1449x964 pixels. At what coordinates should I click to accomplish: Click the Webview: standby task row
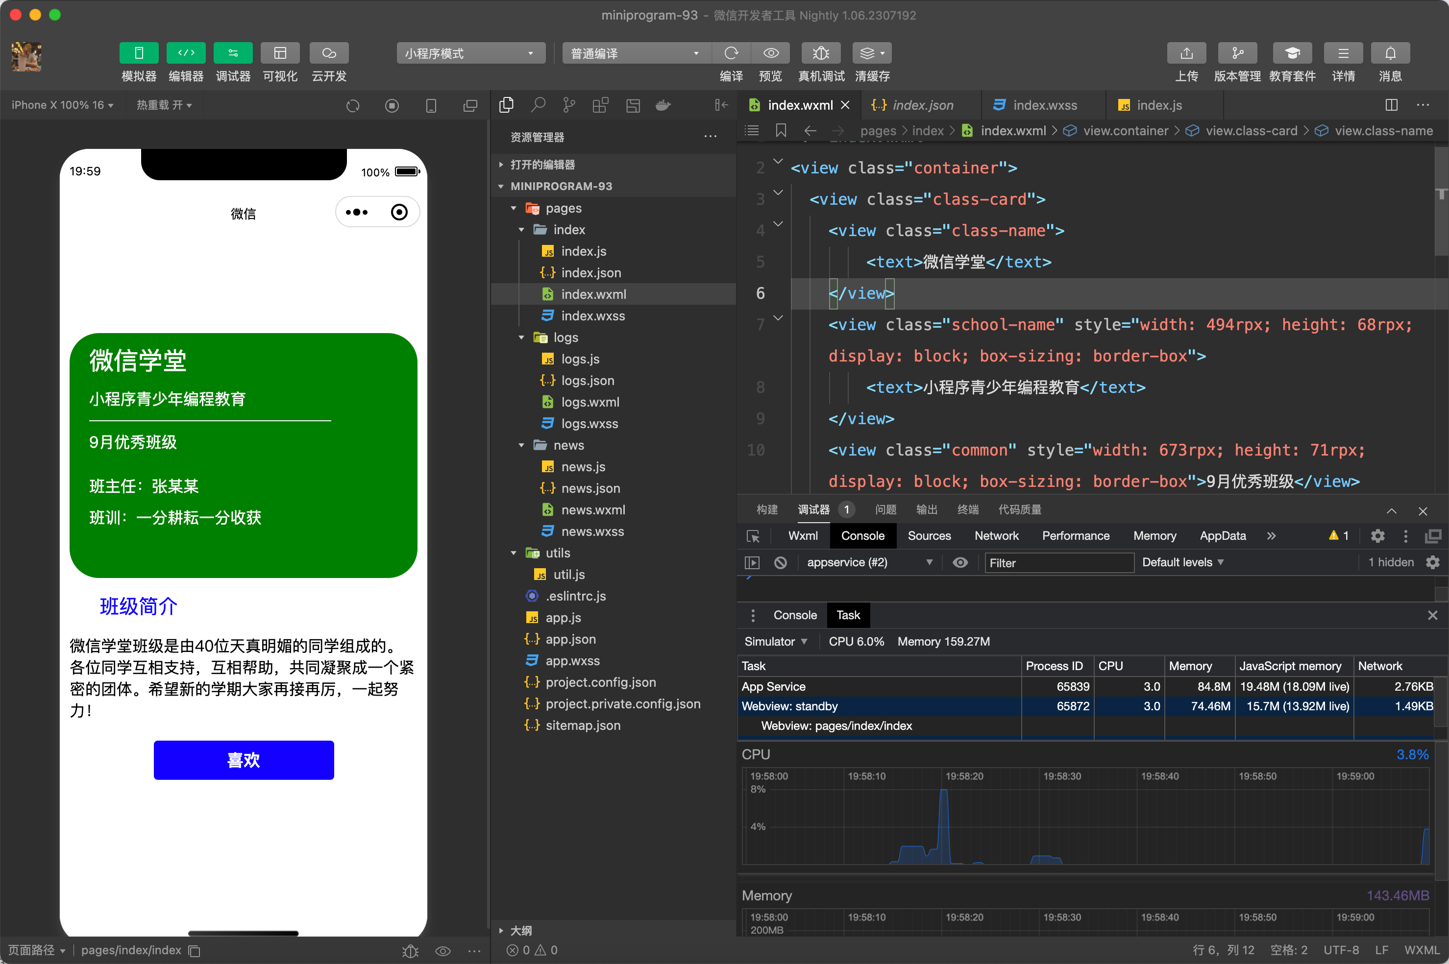(x=1086, y=706)
